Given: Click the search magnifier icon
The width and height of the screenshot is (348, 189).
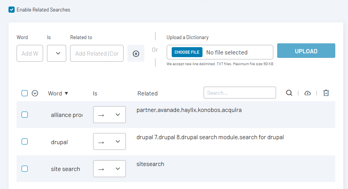Looking at the screenshot, I should (289, 93).
